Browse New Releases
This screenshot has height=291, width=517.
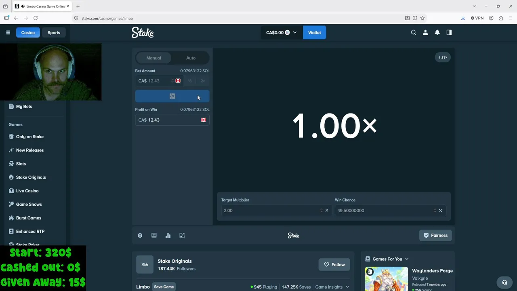(30, 150)
